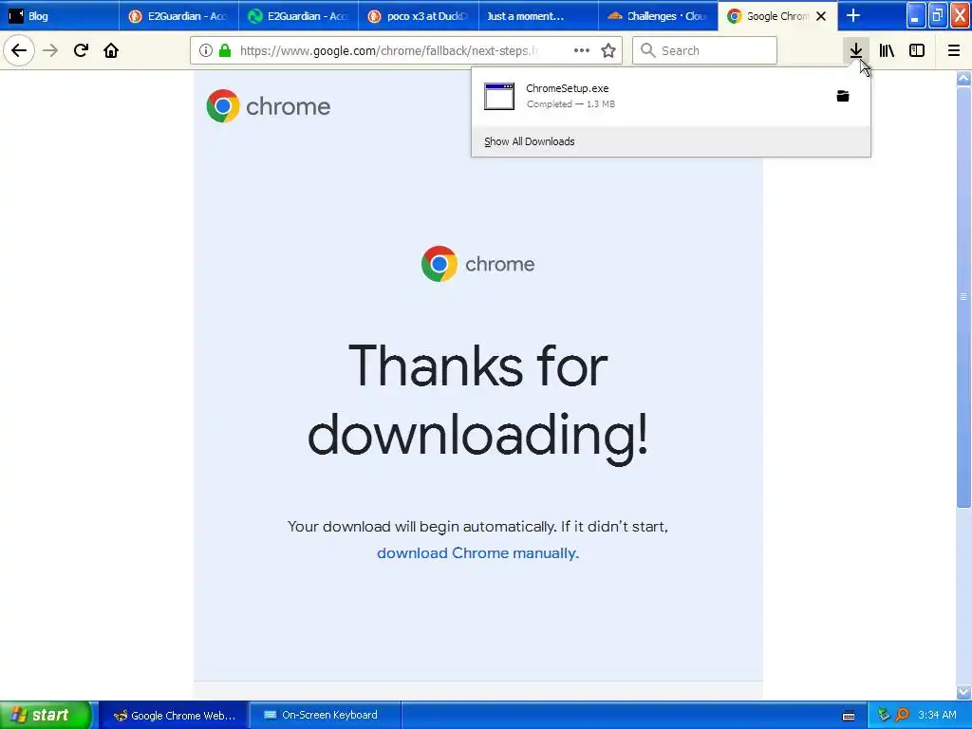Click the Chrome logo in page header

[x=269, y=106]
